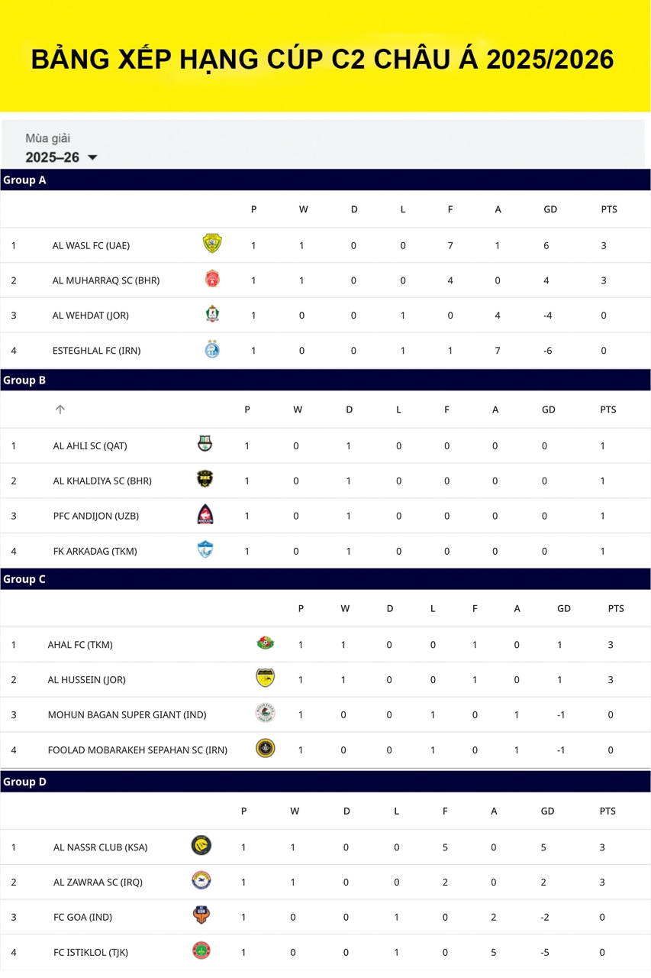
Task: Click the GD column header in Group C
Action: pos(564,609)
